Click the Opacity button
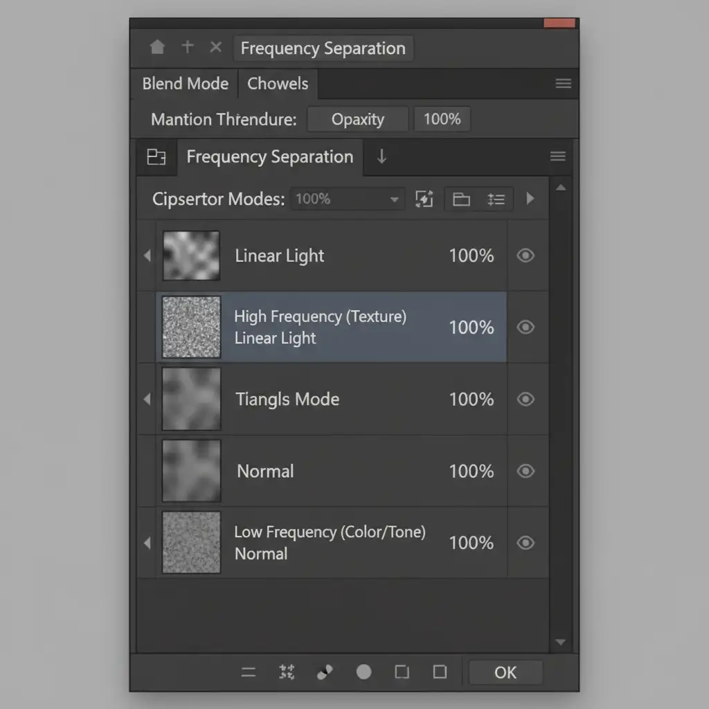 coord(357,119)
